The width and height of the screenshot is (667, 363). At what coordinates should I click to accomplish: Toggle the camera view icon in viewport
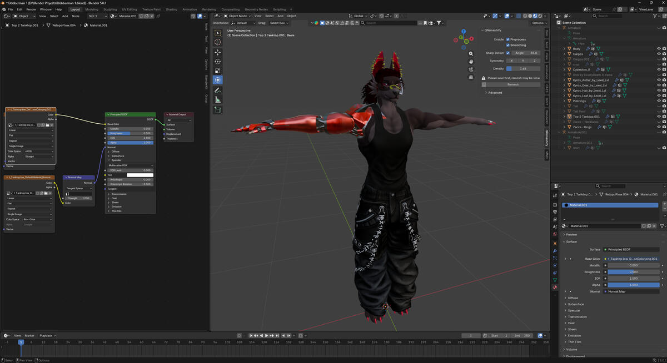tap(471, 69)
